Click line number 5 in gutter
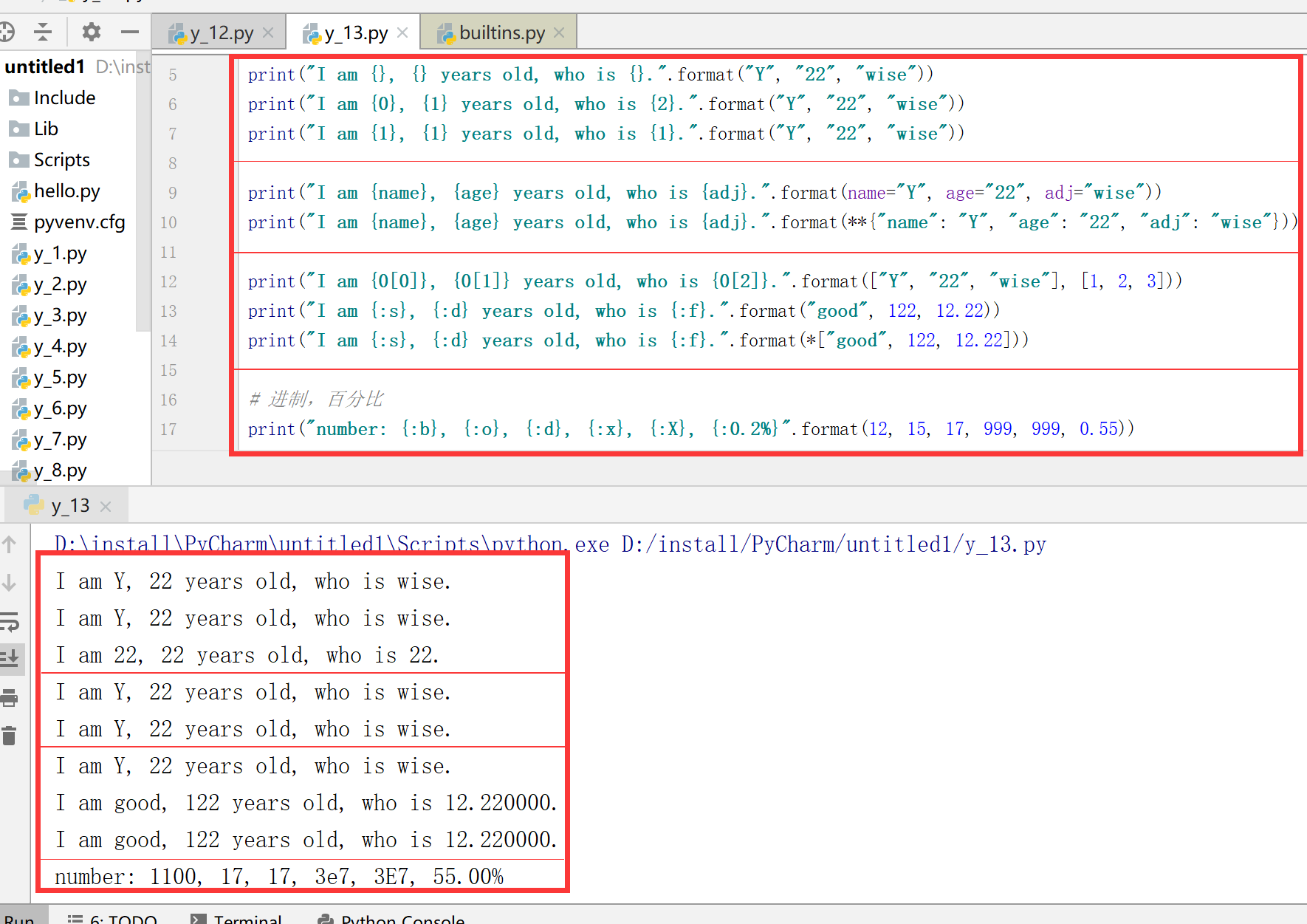1307x924 pixels. [x=173, y=75]
